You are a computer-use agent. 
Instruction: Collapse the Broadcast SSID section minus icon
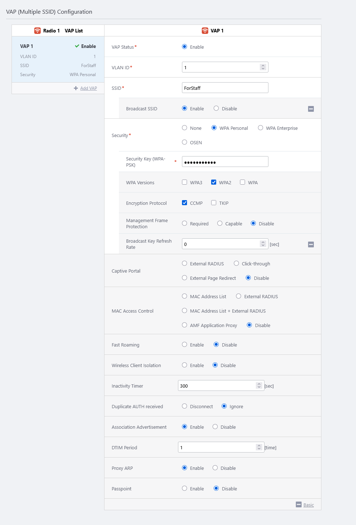point(311,109)
